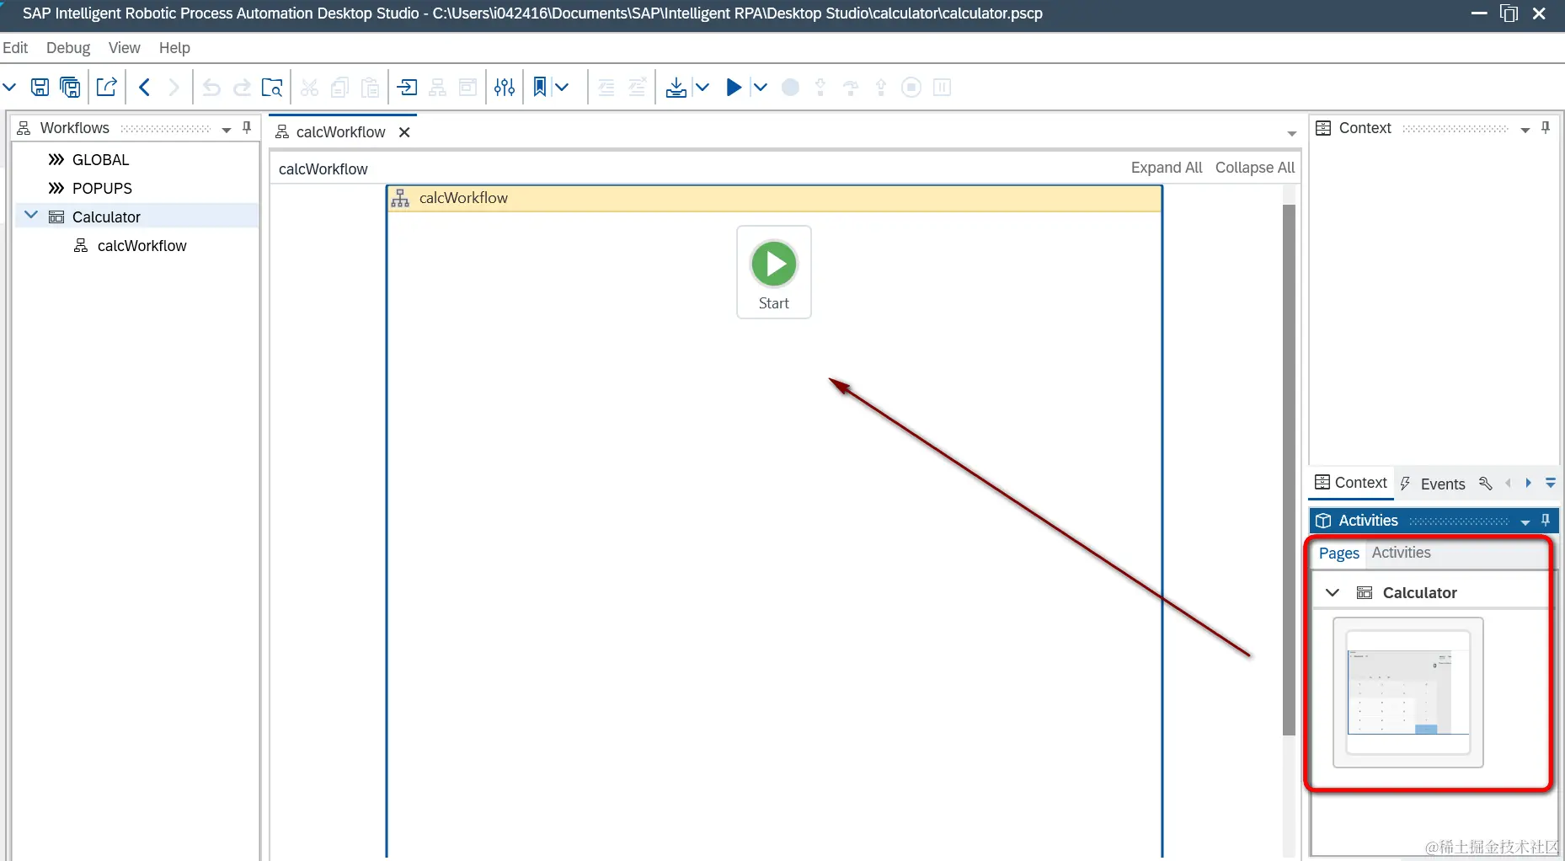Click the Bookmark toolbar icon
The height and width of the screenshot is (861, 1565).
(540, 87)
